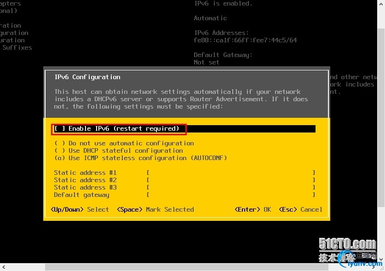Image resolution: width=385 pixels, height=271 pixels.
Task: Click the fe80::ca1f:66ff:fee7:44c5/64 address text
Action: tap(245, 40)
